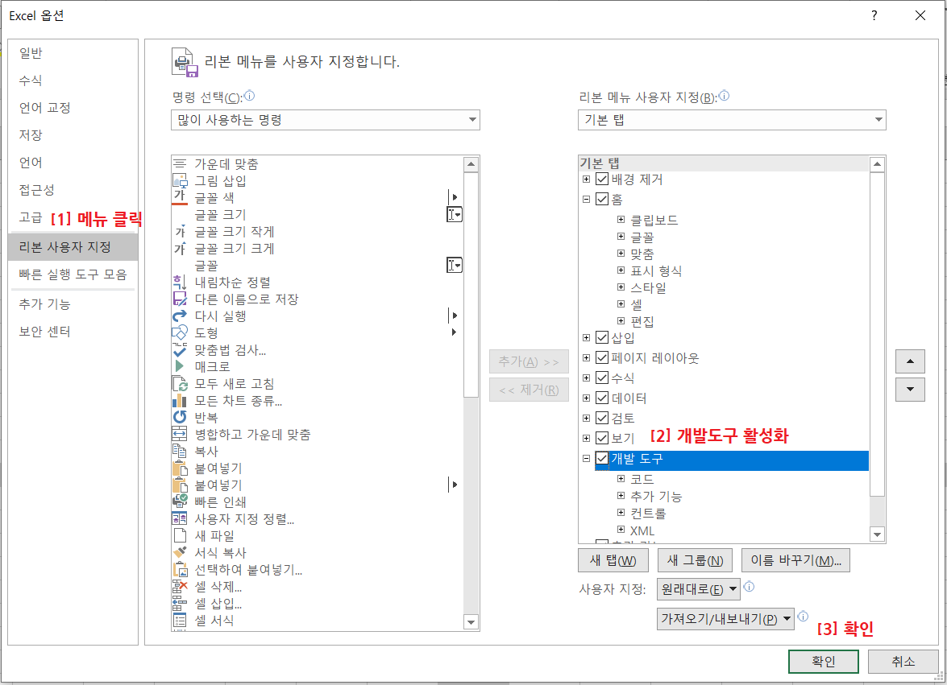Click the 다시 실행 redo icon

[x=180, y=316]
